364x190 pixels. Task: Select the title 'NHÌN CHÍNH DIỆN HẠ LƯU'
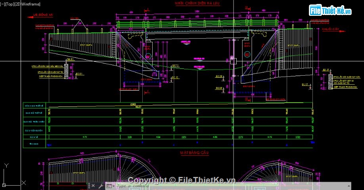(x=197, y=3)
